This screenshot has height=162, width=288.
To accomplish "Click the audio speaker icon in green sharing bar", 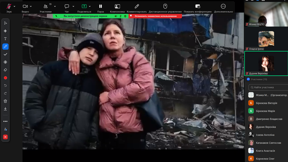I will pos(116,16).
